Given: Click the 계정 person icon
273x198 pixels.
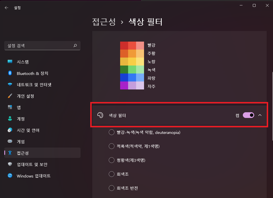Looking at the screenshot, I should click(10, 119).
